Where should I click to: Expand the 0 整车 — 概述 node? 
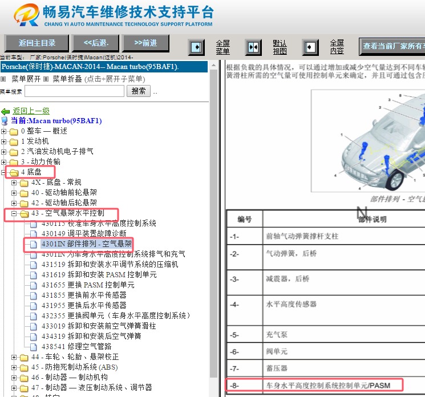3,131
